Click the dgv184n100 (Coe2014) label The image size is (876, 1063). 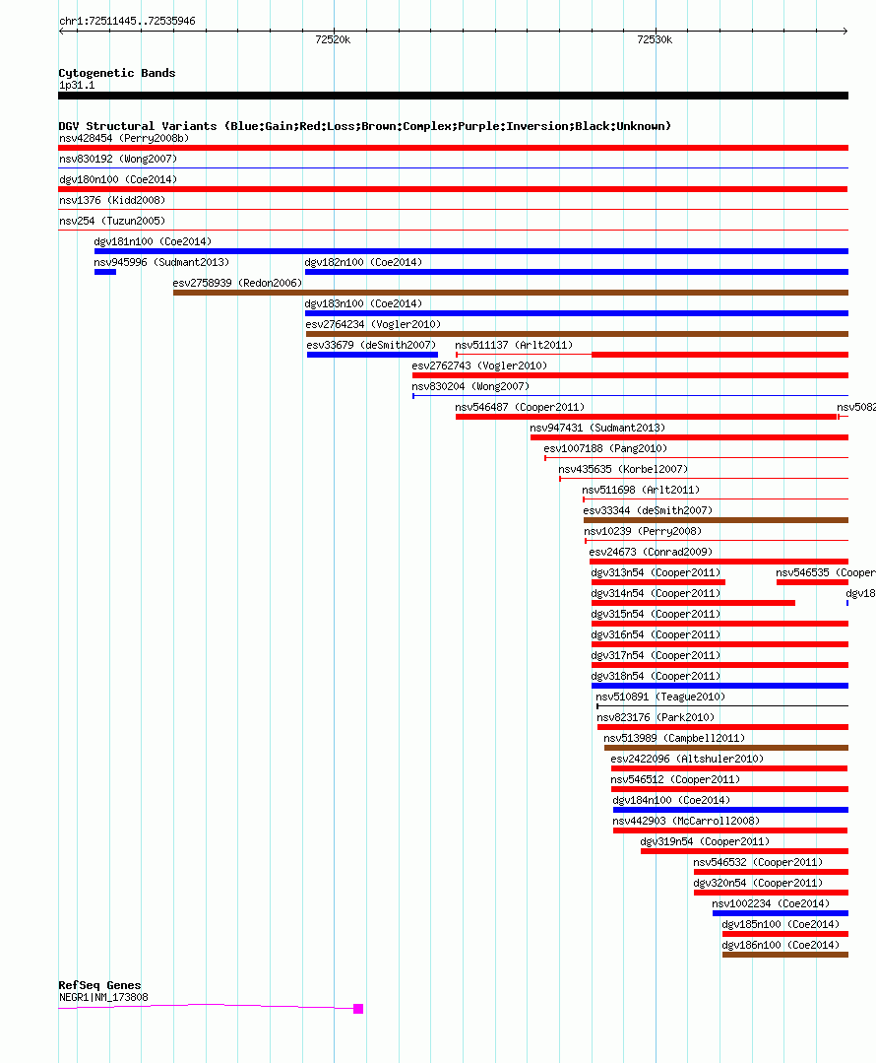pos(671,800)
